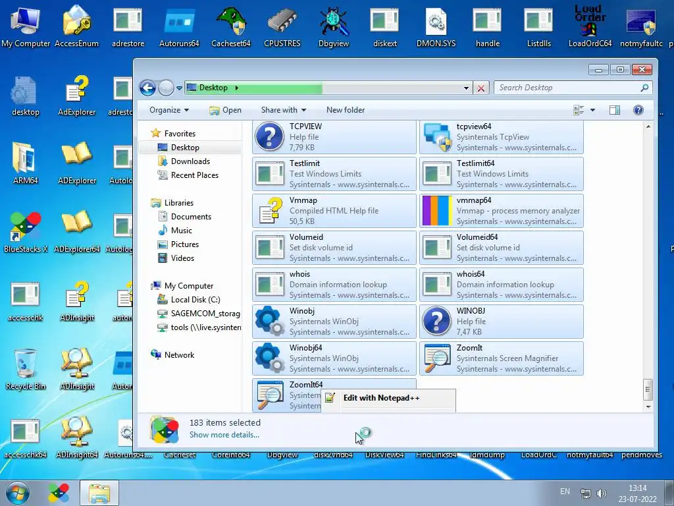Select the Autoruns64 desktop icon
This screenshot has height=506, width=674.
pos(179,26)
